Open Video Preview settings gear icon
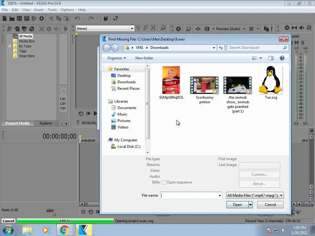The image size is (315, 236). pos(178,29)
